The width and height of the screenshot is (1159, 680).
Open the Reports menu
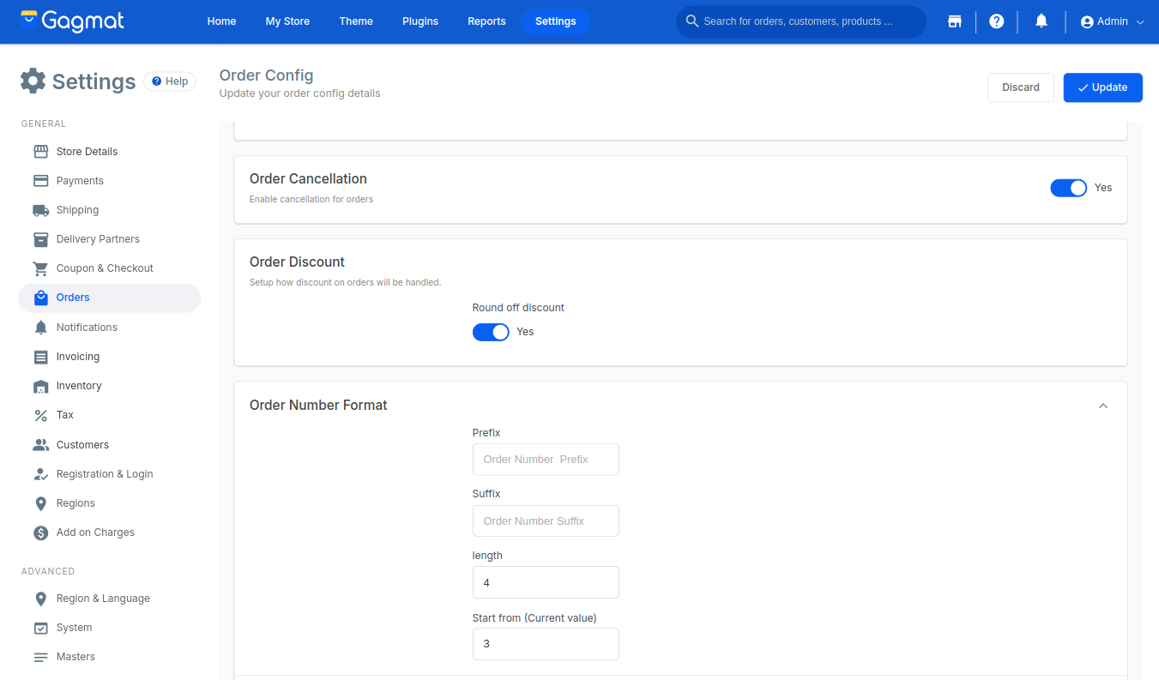tap(486, 21)
